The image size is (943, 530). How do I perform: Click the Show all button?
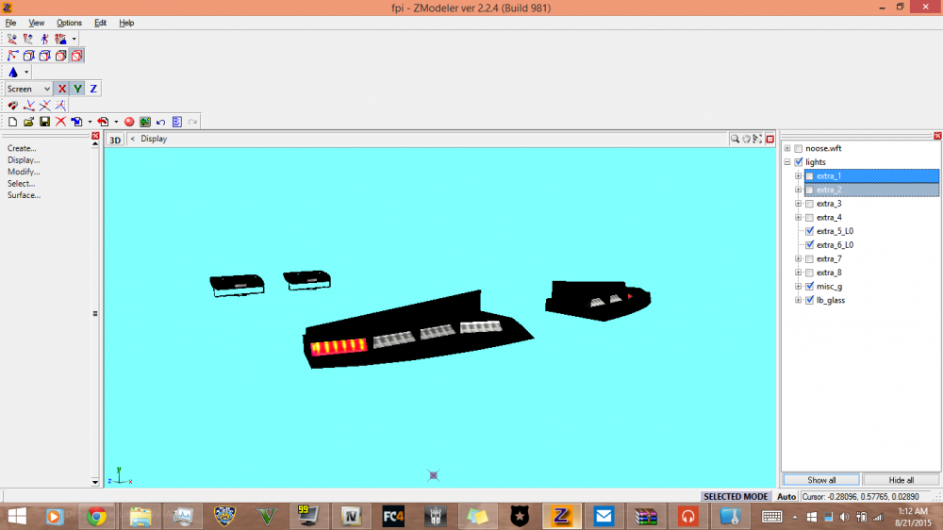point(821,480)
